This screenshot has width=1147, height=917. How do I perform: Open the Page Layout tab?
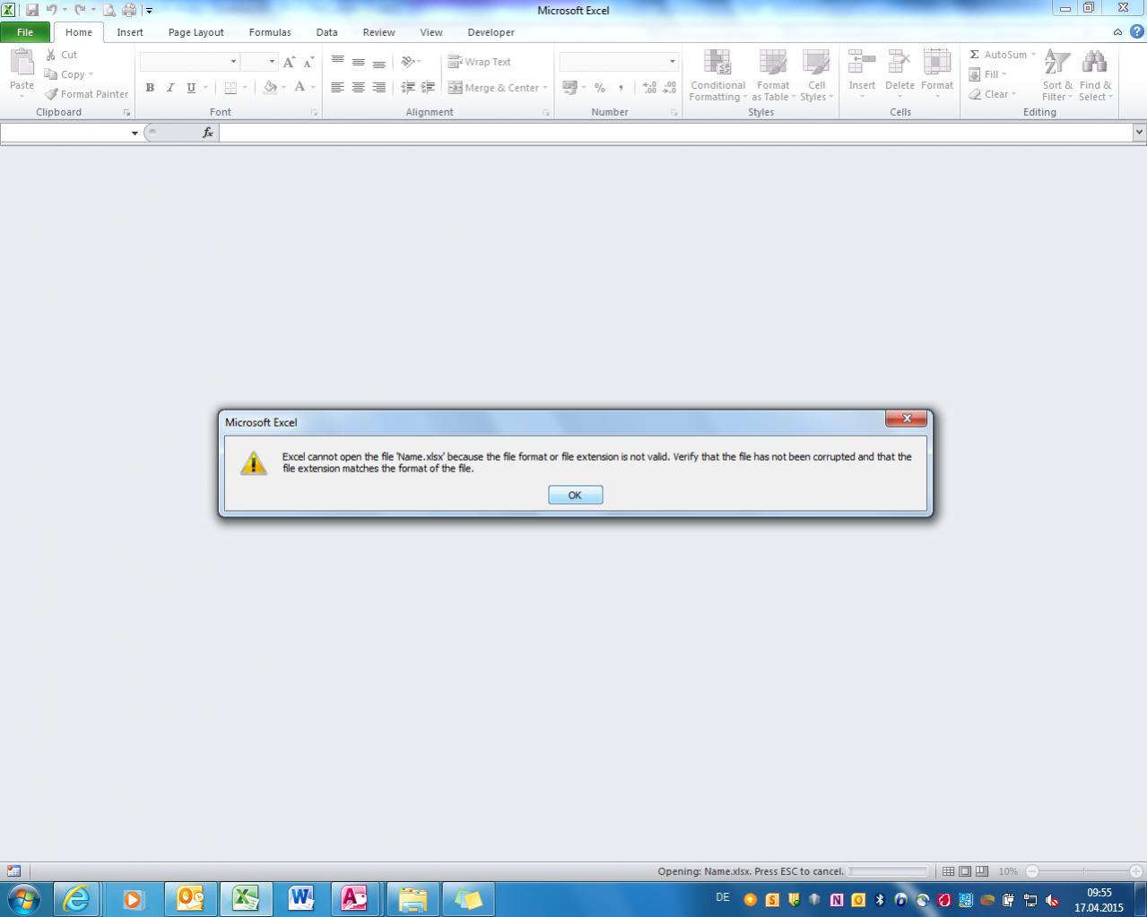click(x=196, y=32)
